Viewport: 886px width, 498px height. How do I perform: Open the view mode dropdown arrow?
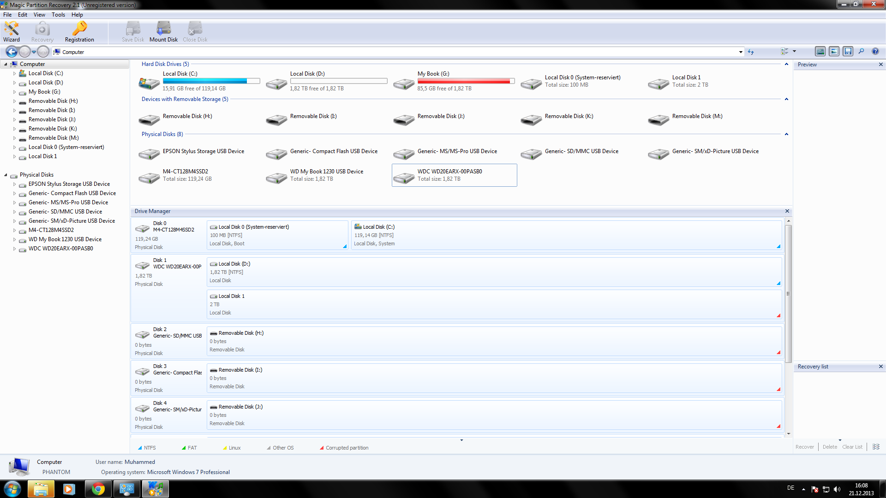click(x=794, y=51)
